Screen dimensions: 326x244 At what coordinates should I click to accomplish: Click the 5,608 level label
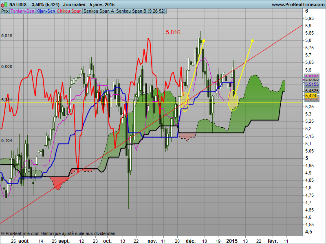[7, 67]
